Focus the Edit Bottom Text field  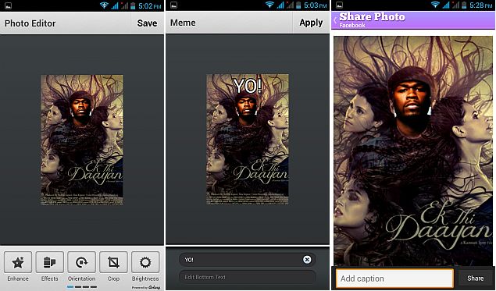tap(248, 277)
